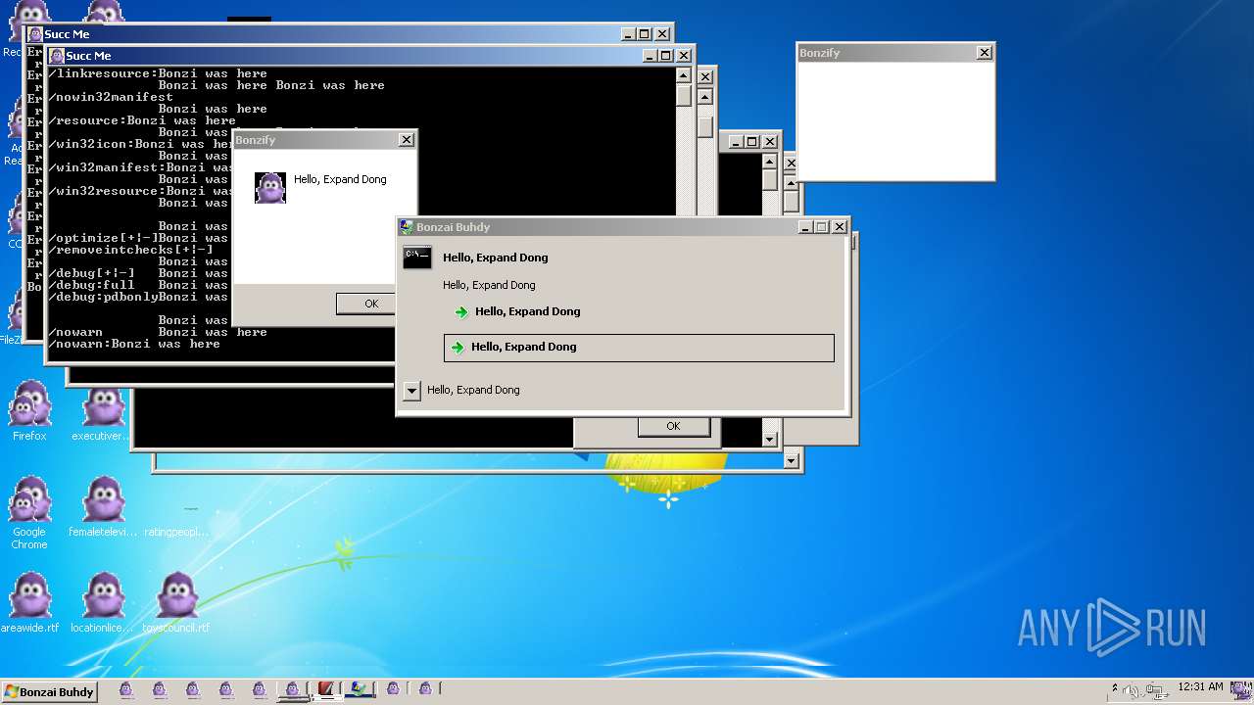Close the Bonzify Hello message dialog
Screen dimensions: 1254x705
[x=407, y=140]
